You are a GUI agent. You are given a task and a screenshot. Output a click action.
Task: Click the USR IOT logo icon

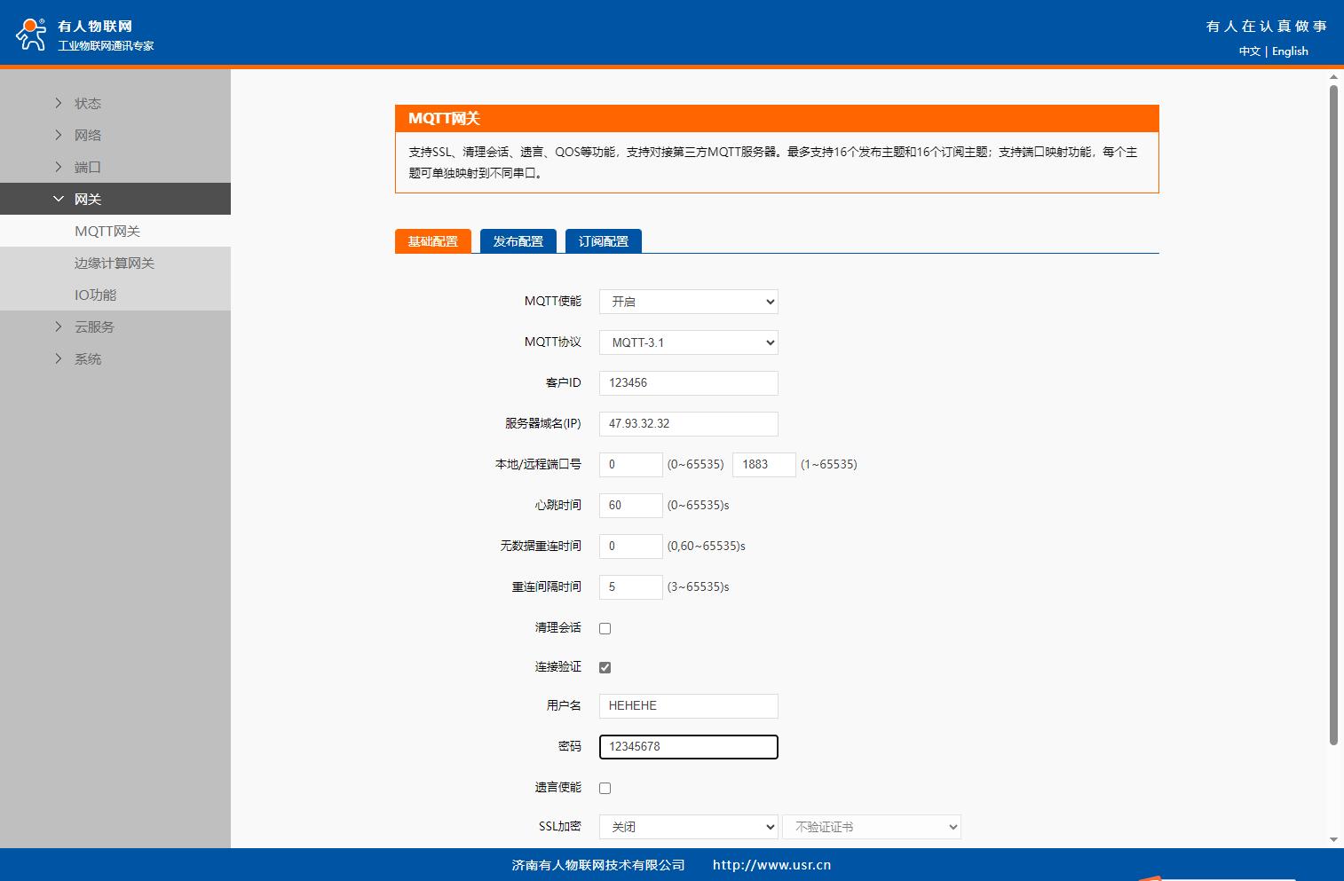click(x=32, y=35)
